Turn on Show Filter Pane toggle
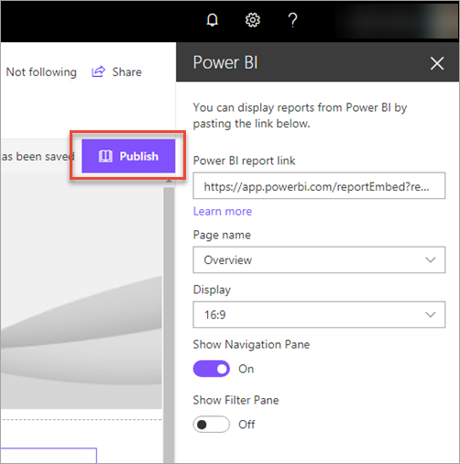This screenshot has width=460, height=464. 212,425
